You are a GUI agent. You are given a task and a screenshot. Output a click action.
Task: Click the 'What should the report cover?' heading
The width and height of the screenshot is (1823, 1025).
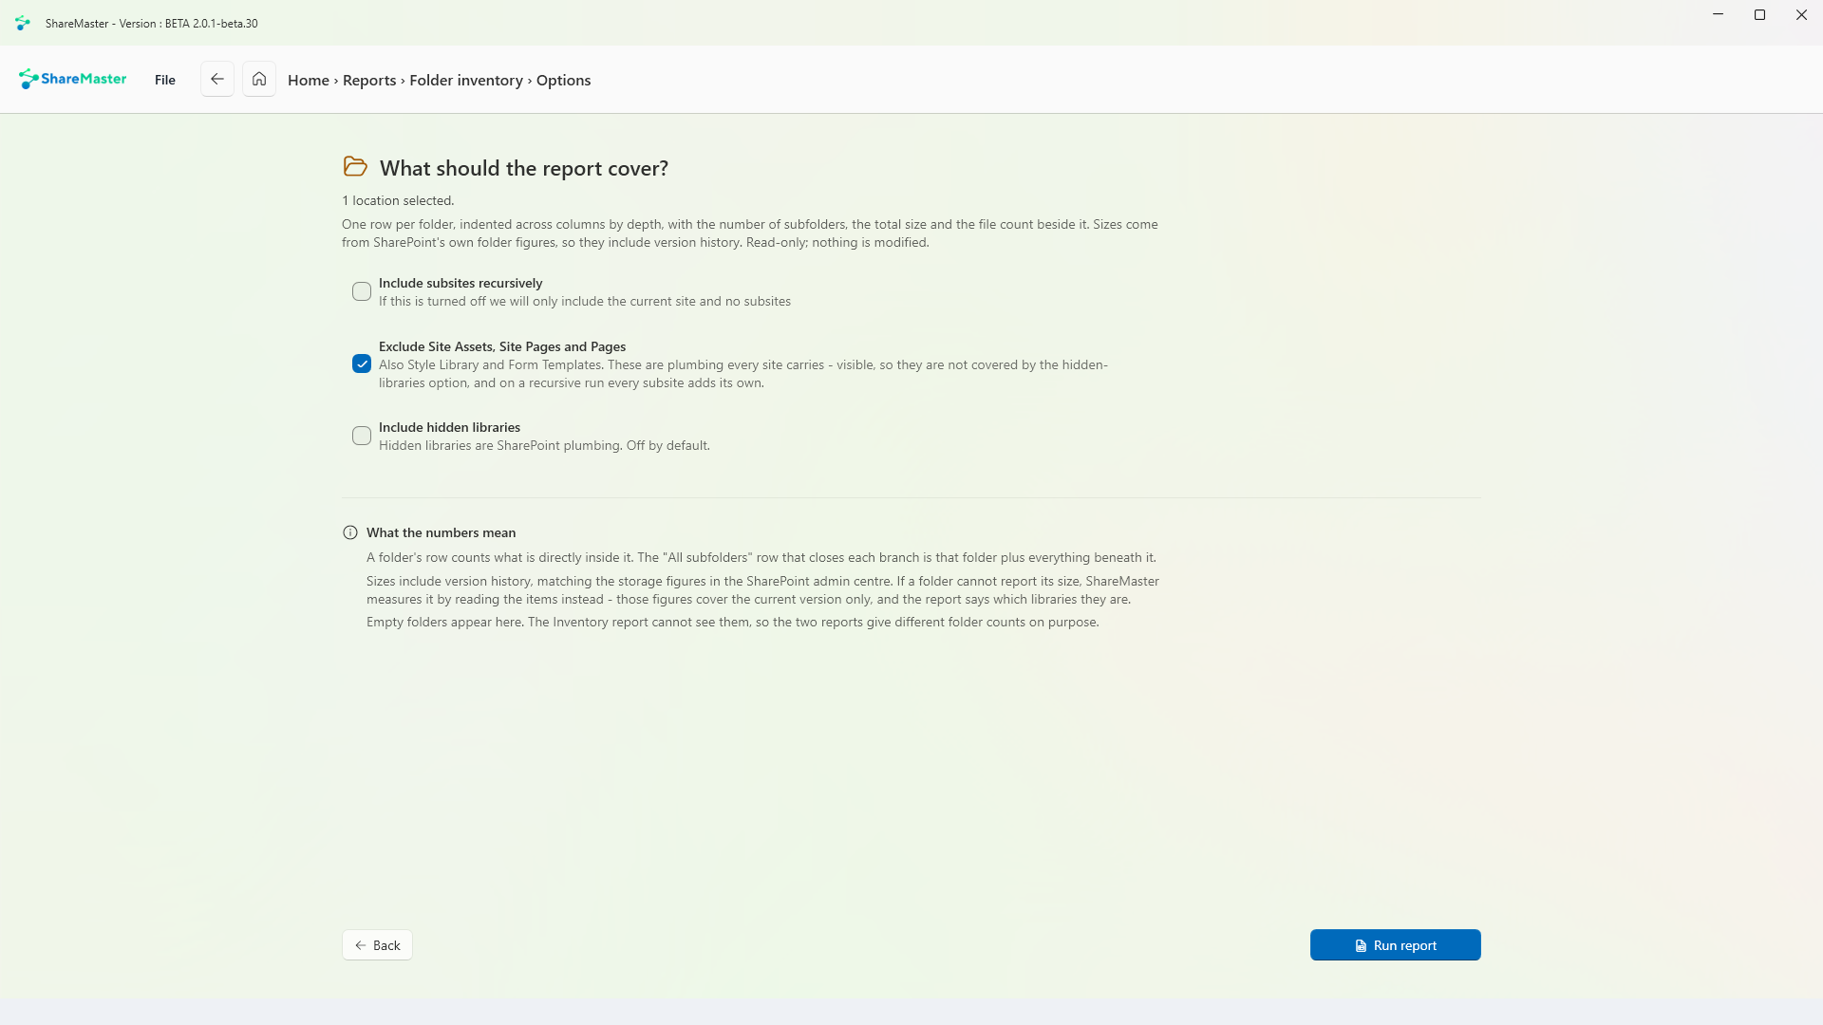click(524, 168)
